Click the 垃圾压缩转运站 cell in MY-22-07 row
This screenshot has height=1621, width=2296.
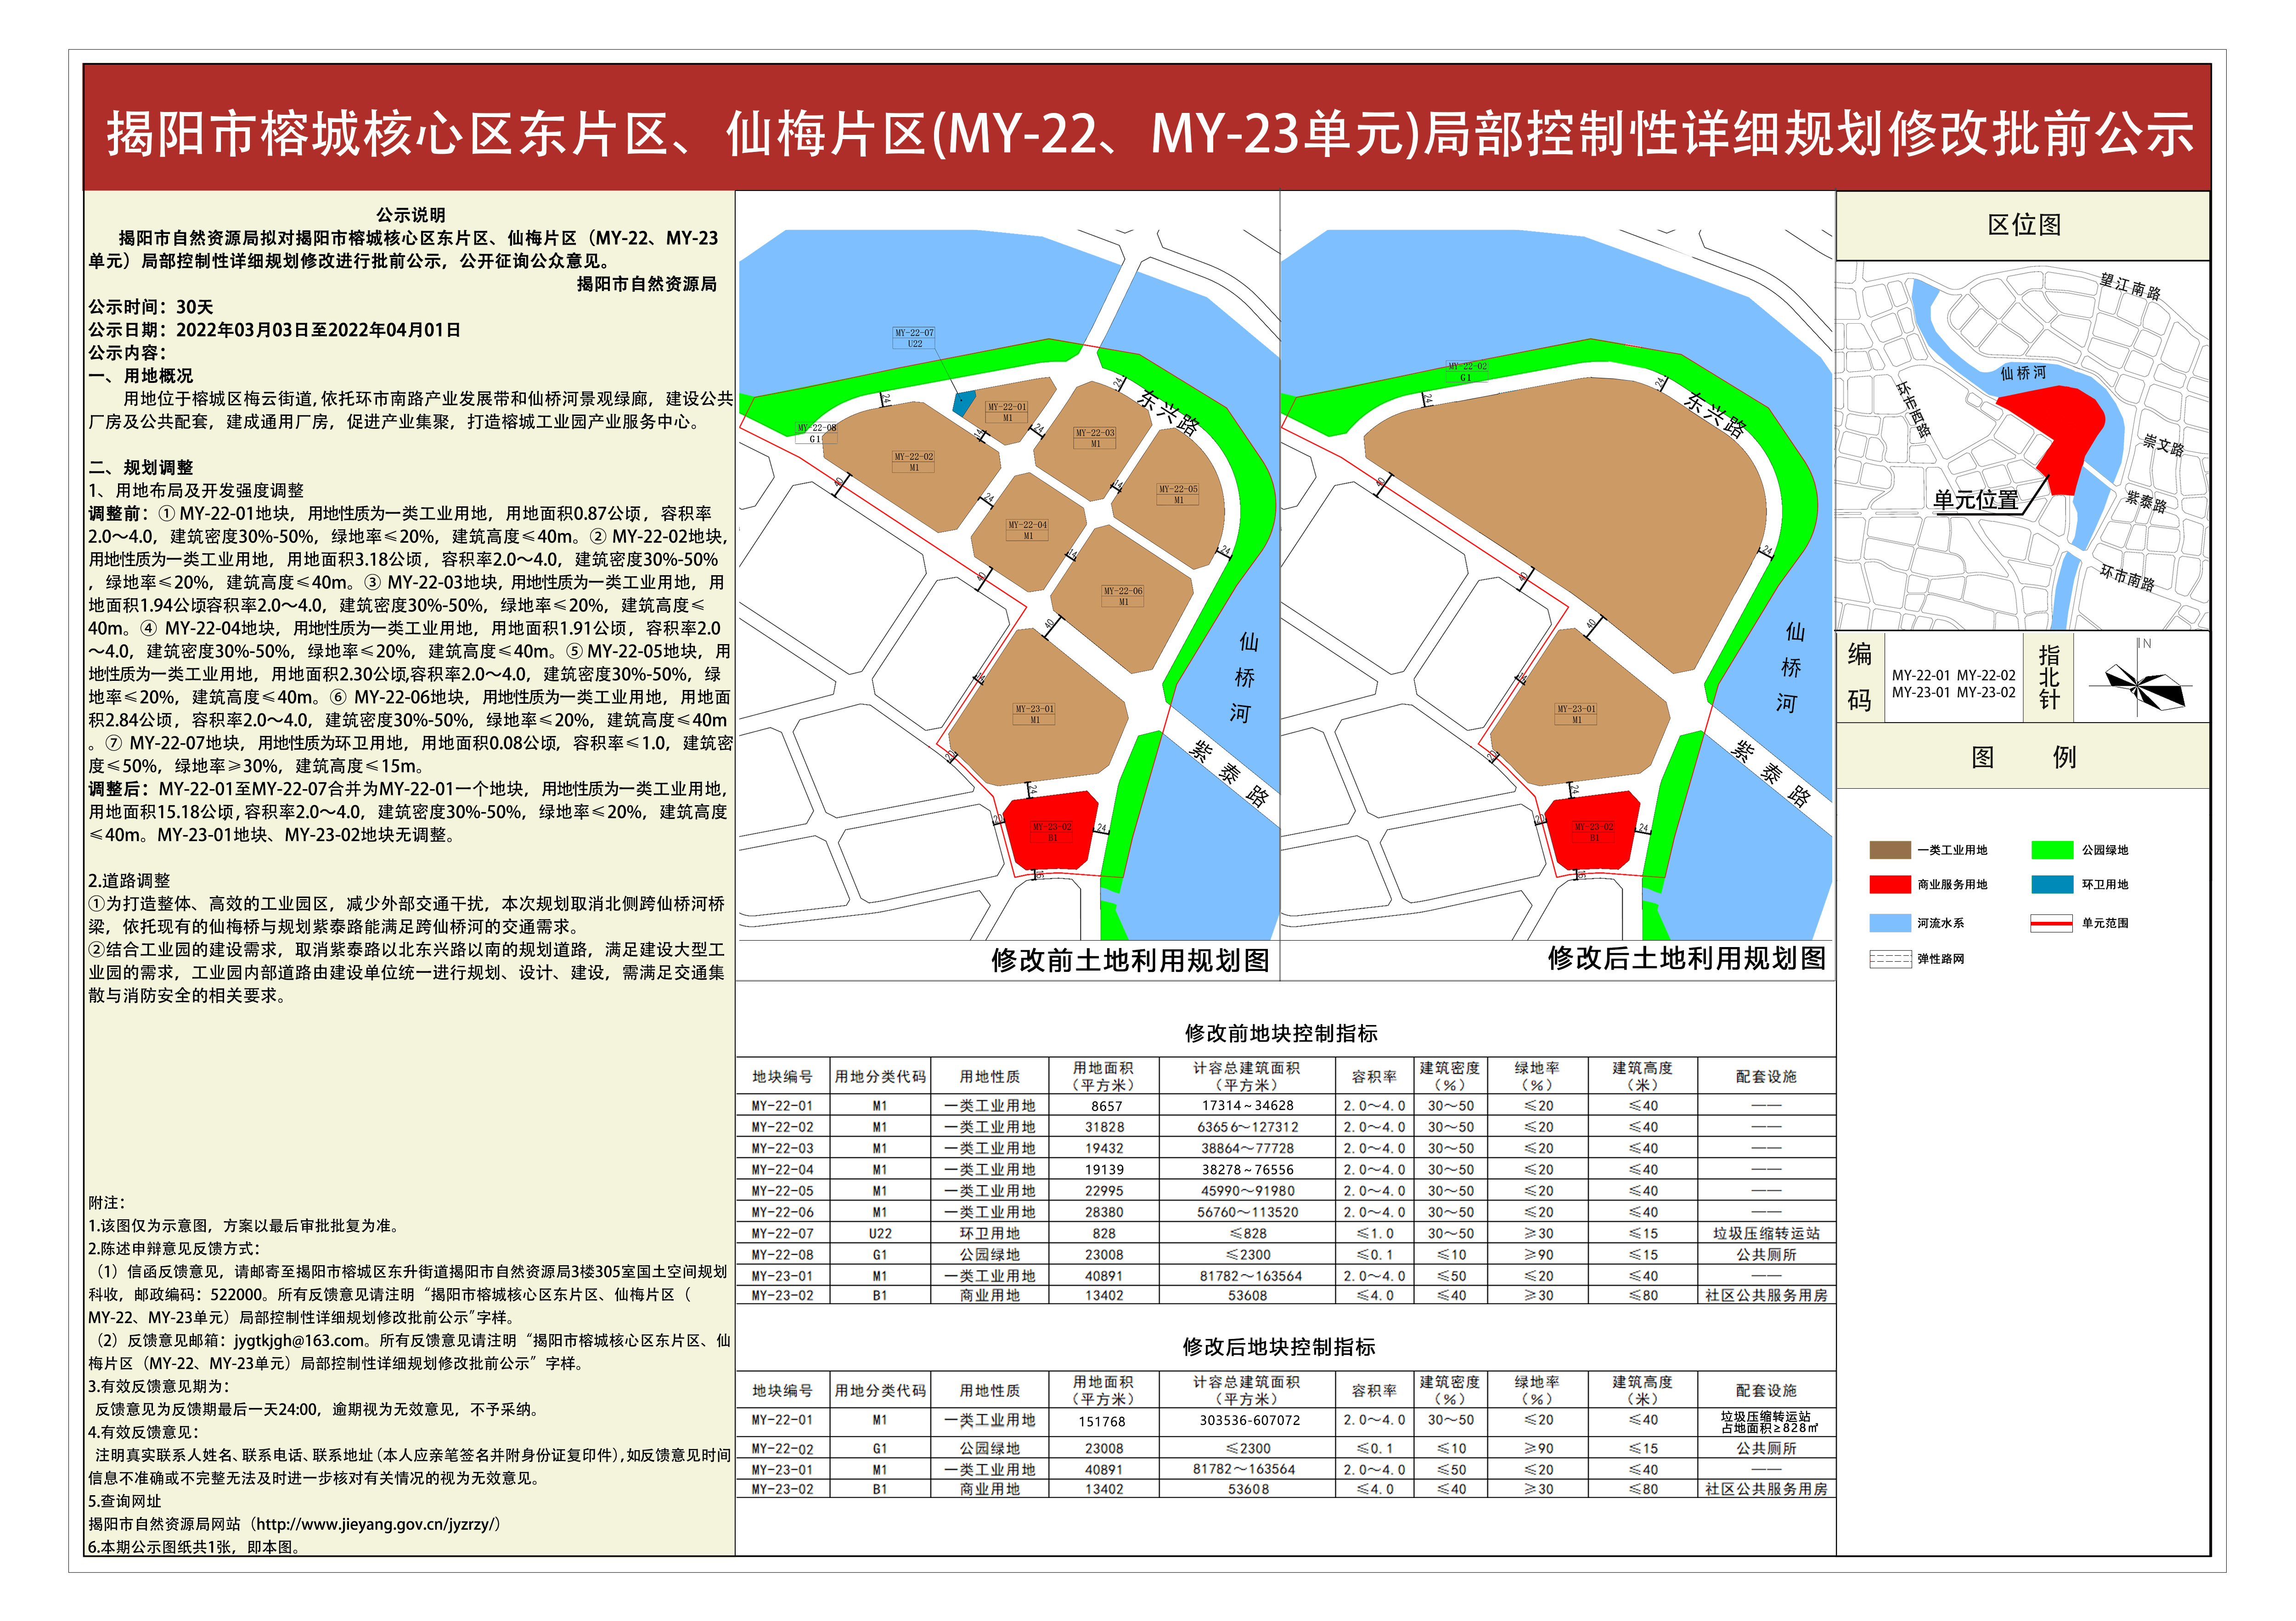1766,1234
